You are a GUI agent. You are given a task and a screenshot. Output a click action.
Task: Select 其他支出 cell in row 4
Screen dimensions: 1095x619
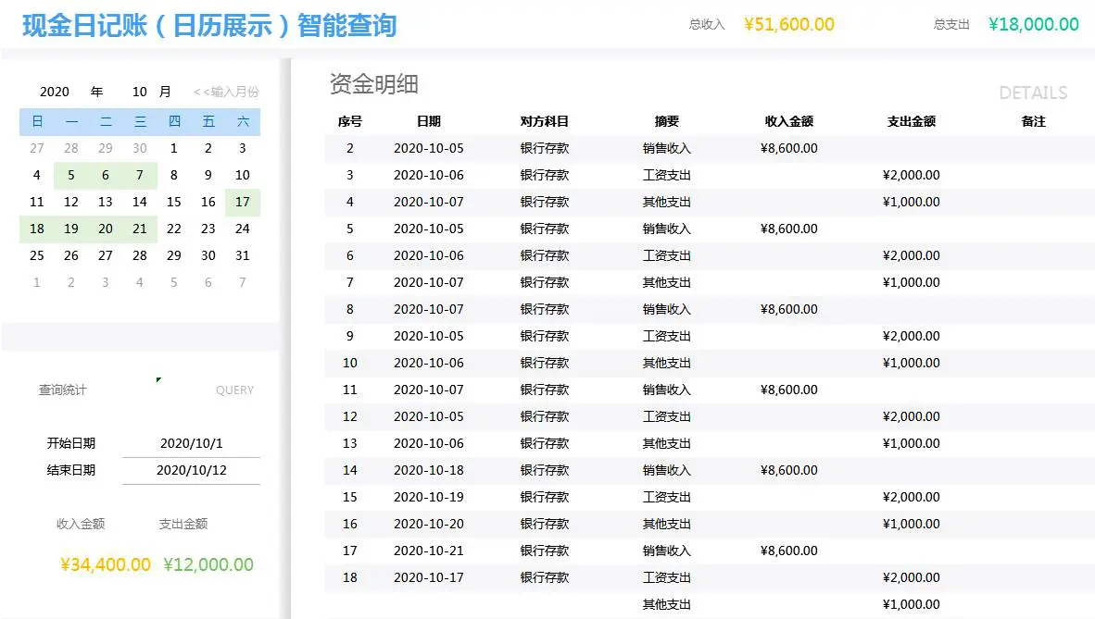(667, 202)
